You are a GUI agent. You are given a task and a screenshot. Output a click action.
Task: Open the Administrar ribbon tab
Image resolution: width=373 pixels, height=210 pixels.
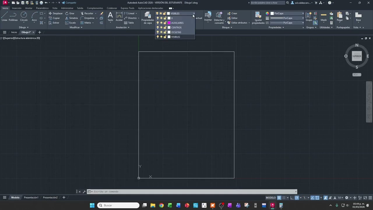pos(67,8)
